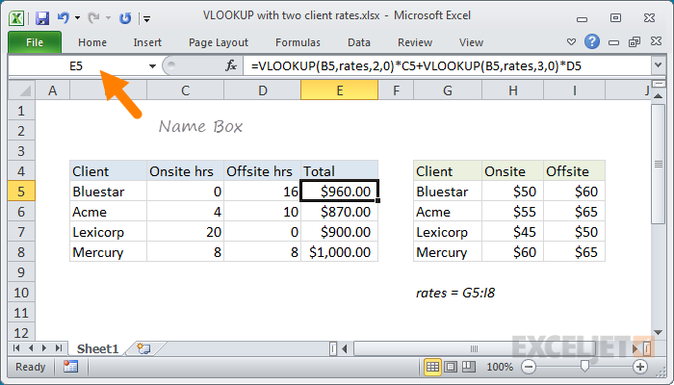Click the Save icon in Quick Access Toolbar
The image size is (674, 385).
tap(42, 18)
